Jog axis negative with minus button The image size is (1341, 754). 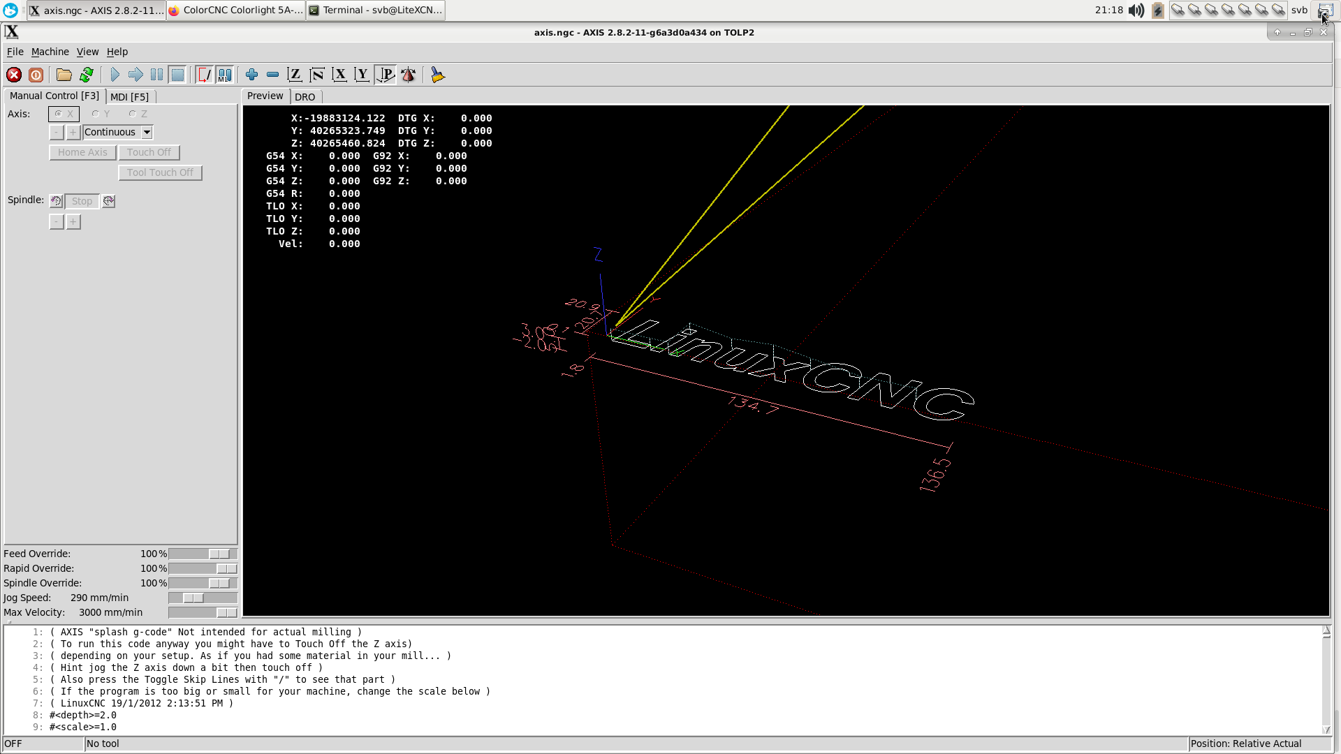(x=57, y=132)
